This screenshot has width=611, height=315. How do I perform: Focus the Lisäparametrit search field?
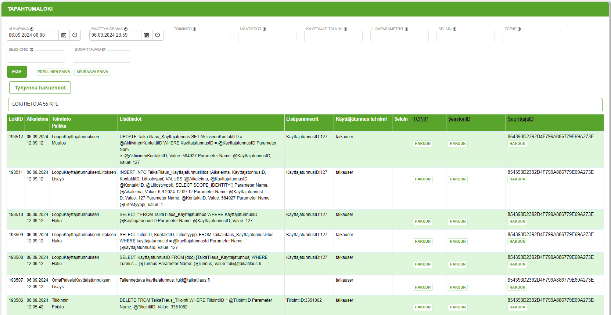coord(399,36)
